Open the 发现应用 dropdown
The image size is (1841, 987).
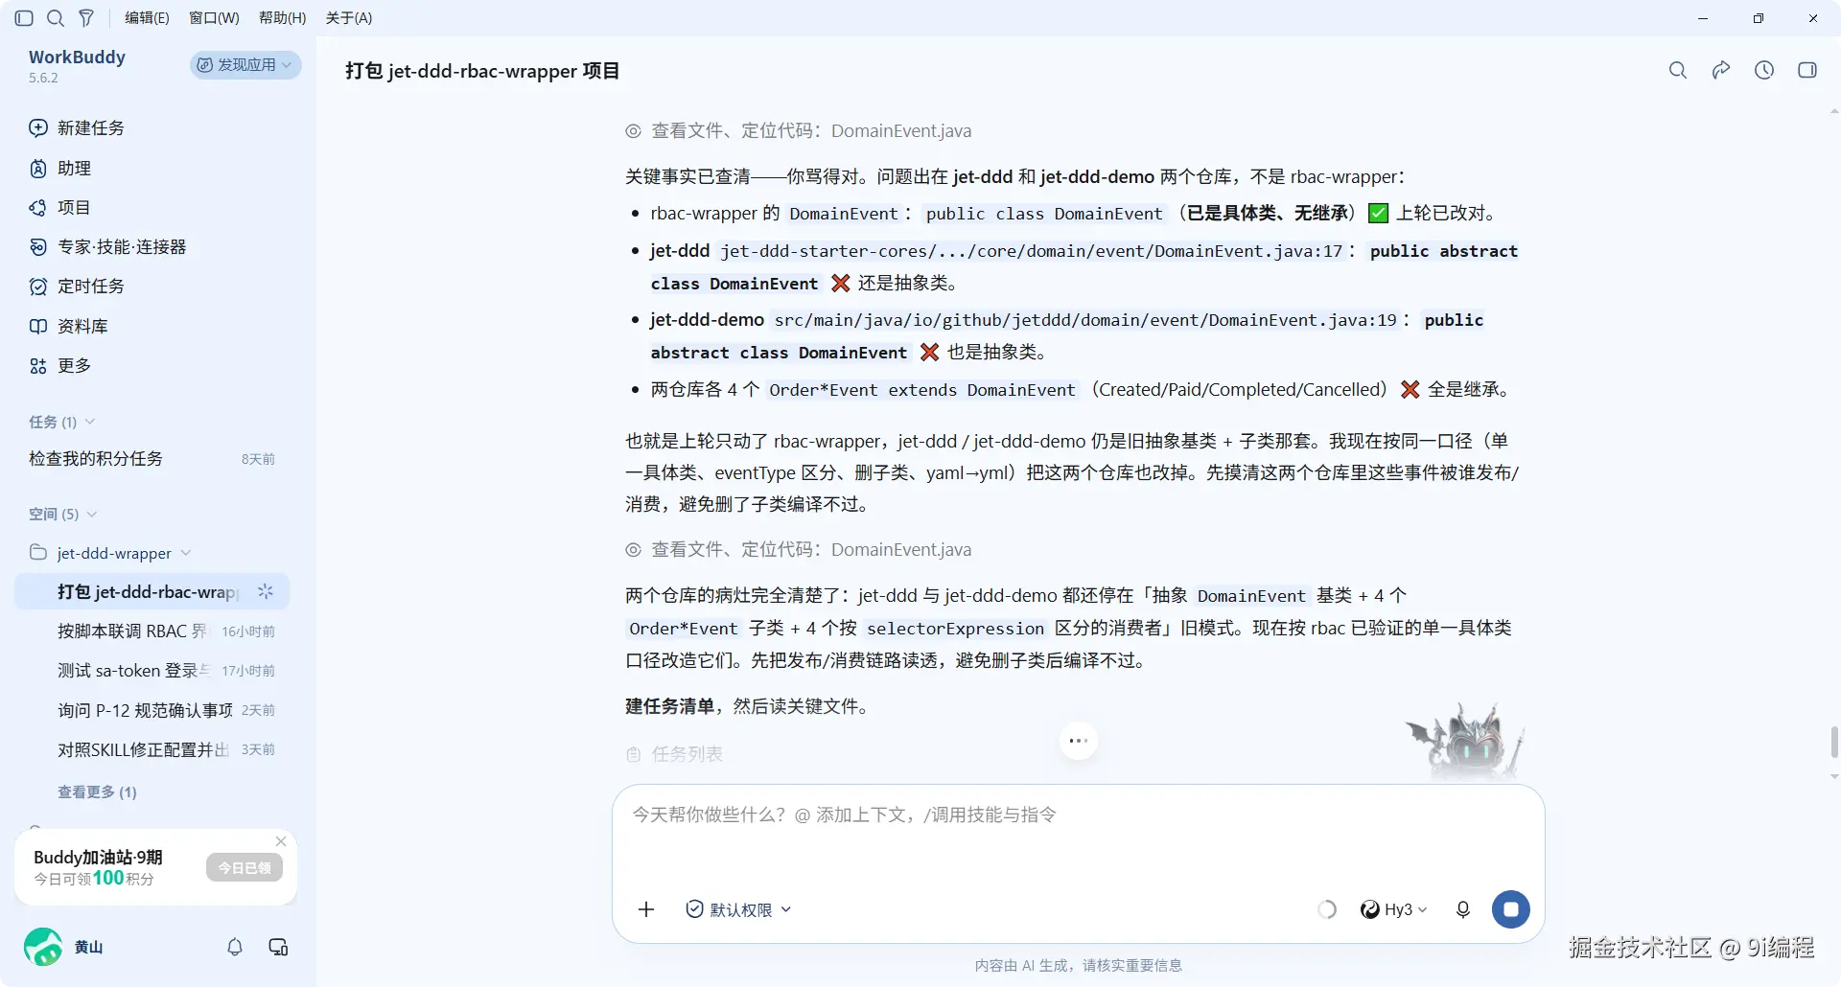(245, 64)
